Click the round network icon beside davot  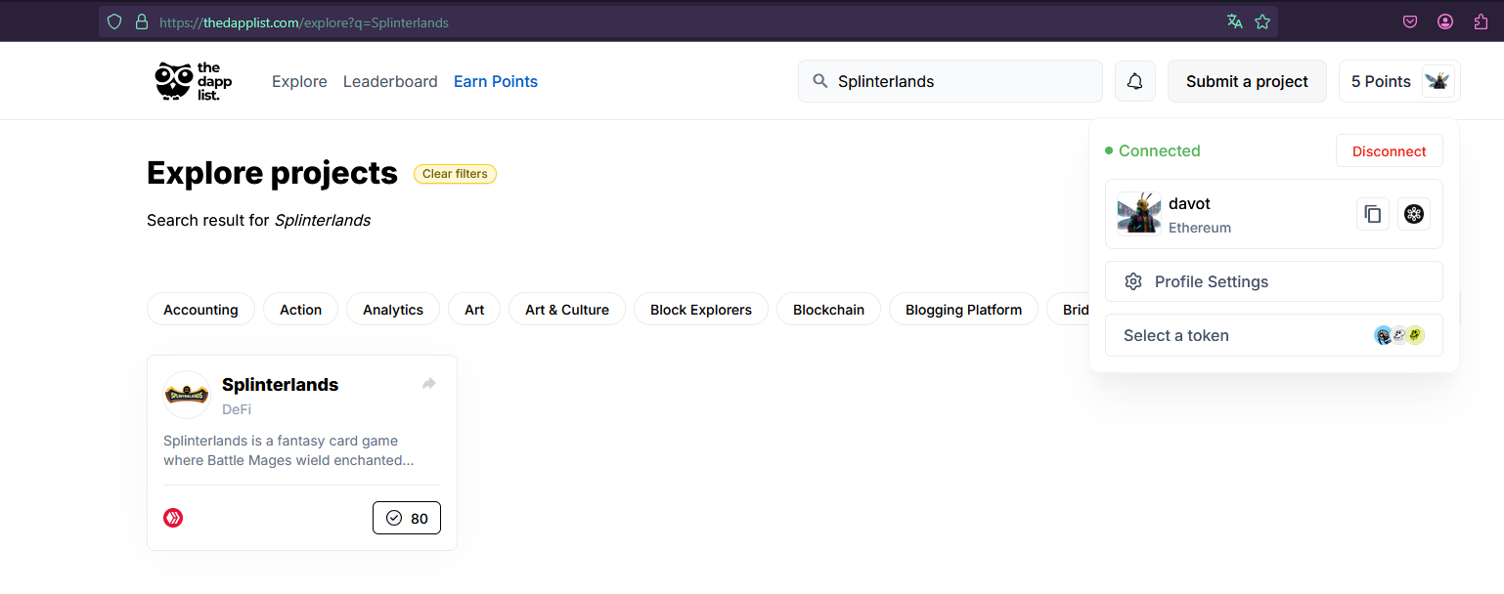pyautogui.click(x=1414, y=214)
